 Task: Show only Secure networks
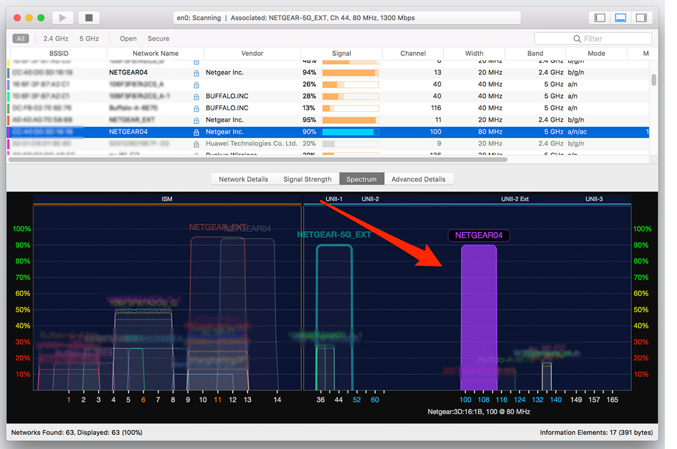(159, 39)
